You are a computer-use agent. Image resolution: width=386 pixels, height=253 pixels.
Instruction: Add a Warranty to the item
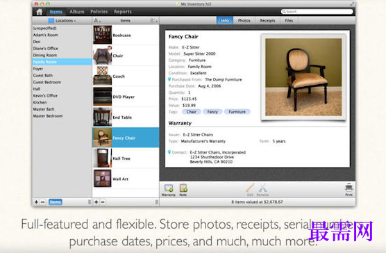[x=169, y=190]
